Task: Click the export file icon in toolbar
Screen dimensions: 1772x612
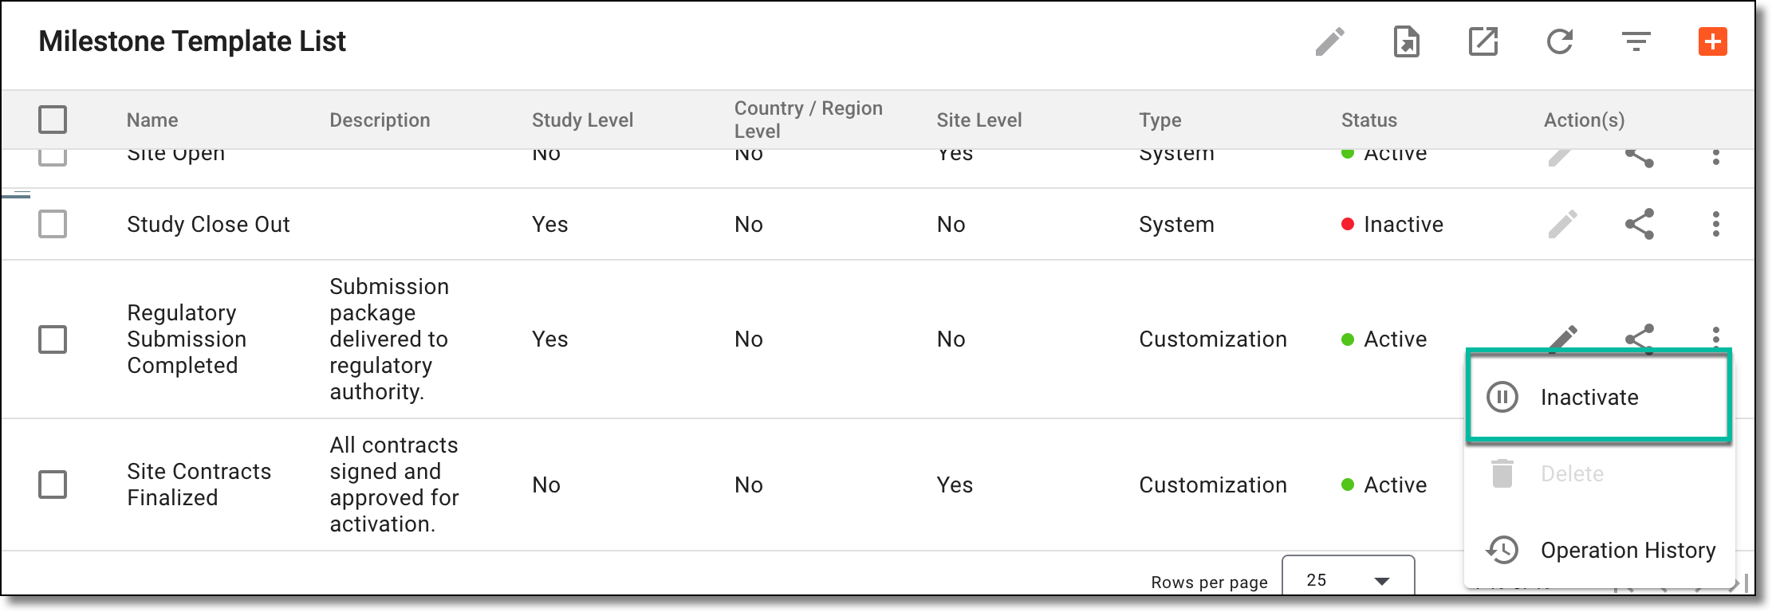Action: (x=1406, y=41)
